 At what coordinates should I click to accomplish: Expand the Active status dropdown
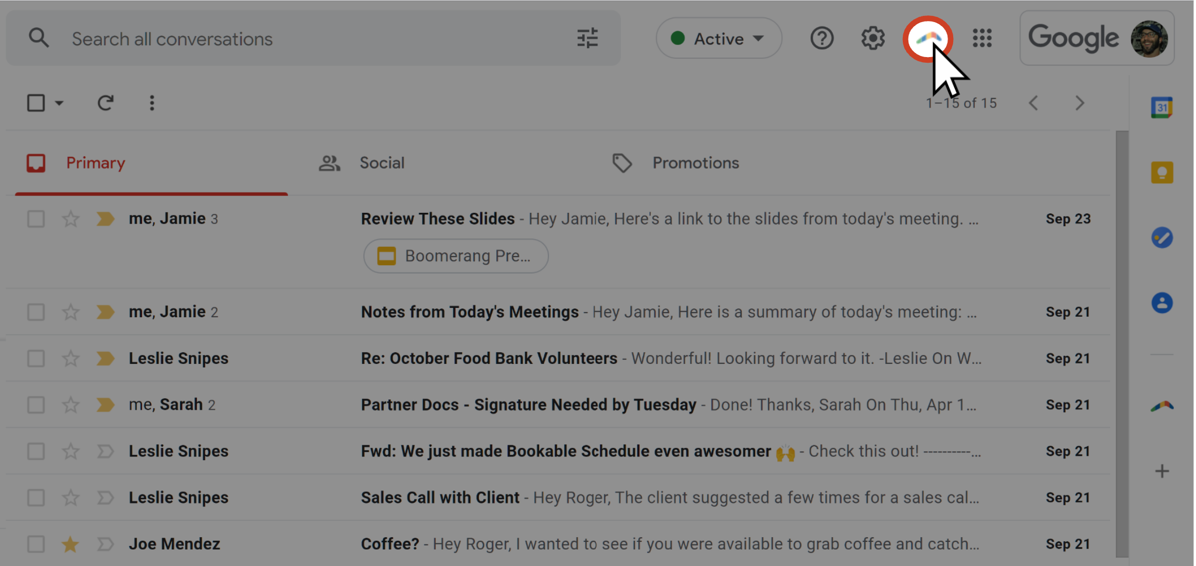point(719,39)
